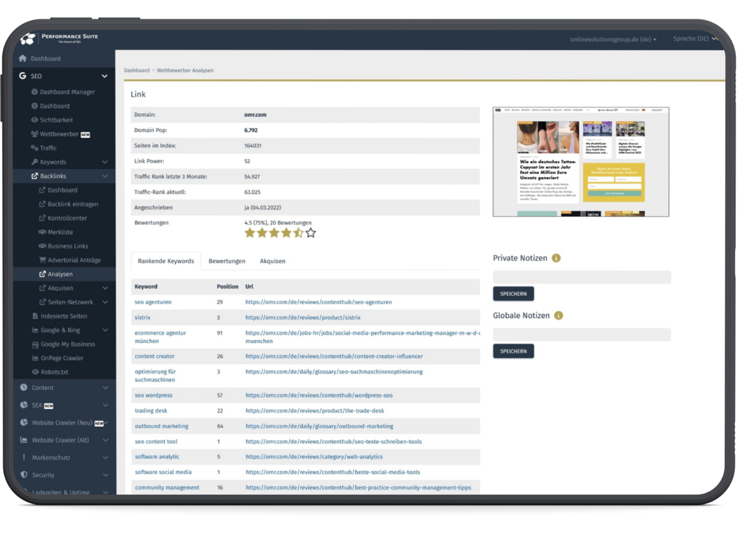Click the Performance Suite logo

tap(59, 38)
